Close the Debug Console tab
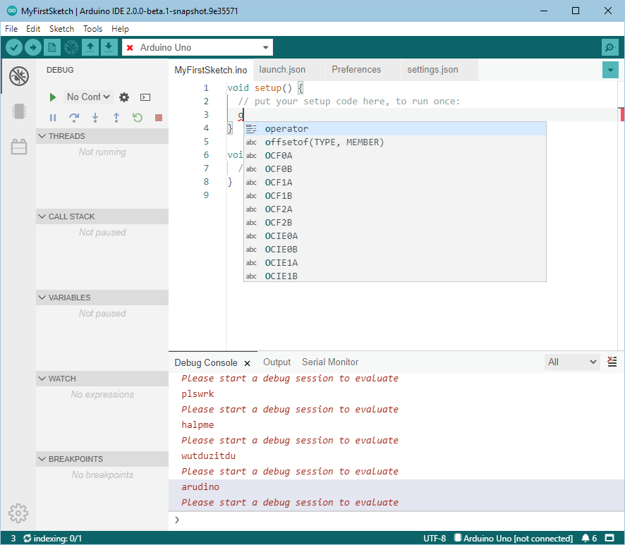This screenshot has width=625, height=545. [247, 363]
